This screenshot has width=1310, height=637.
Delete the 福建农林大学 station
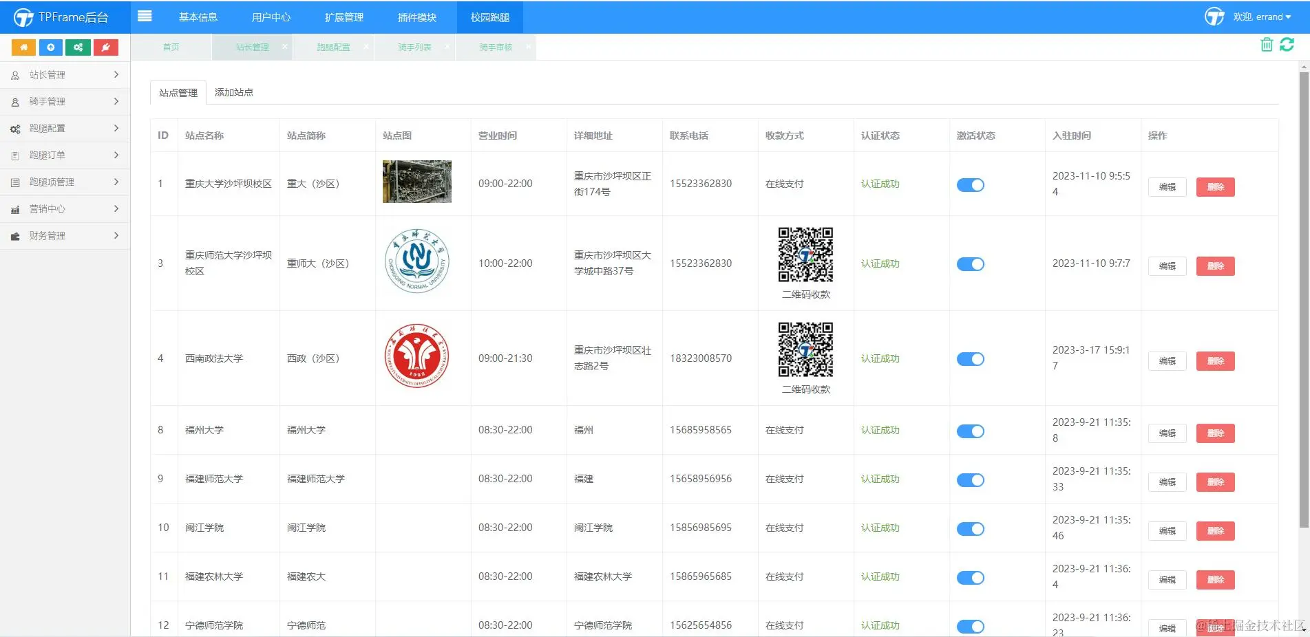pyautogui.click(x=1216, y=580)
